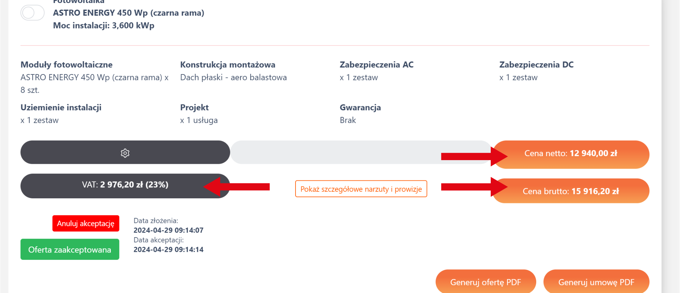Screen dimensions: 680x293
Task: Click the Moduły fotowoltaiczne heading
Action: (66, 64)
